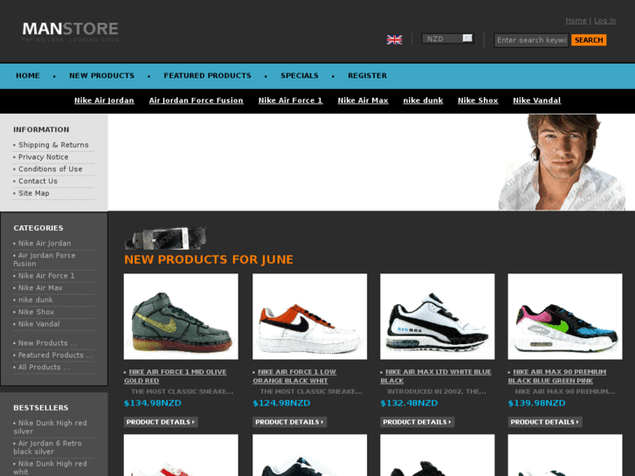The image size is (635, 476).
Task: Select Nike Air Force 1 in black bar
Action: point(290,100)
